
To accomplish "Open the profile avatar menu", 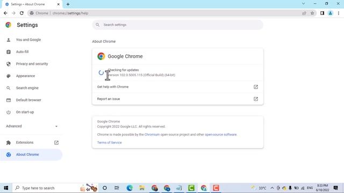I will (x=330, y=13).
